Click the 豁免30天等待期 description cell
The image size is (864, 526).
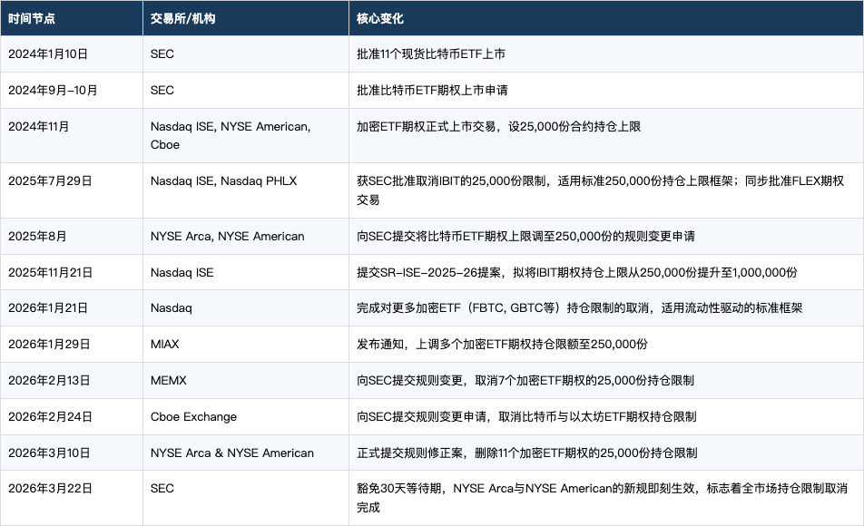[602, 498]
